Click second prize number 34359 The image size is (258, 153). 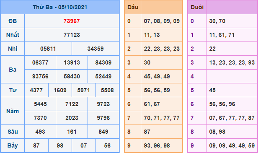[95, 49]
